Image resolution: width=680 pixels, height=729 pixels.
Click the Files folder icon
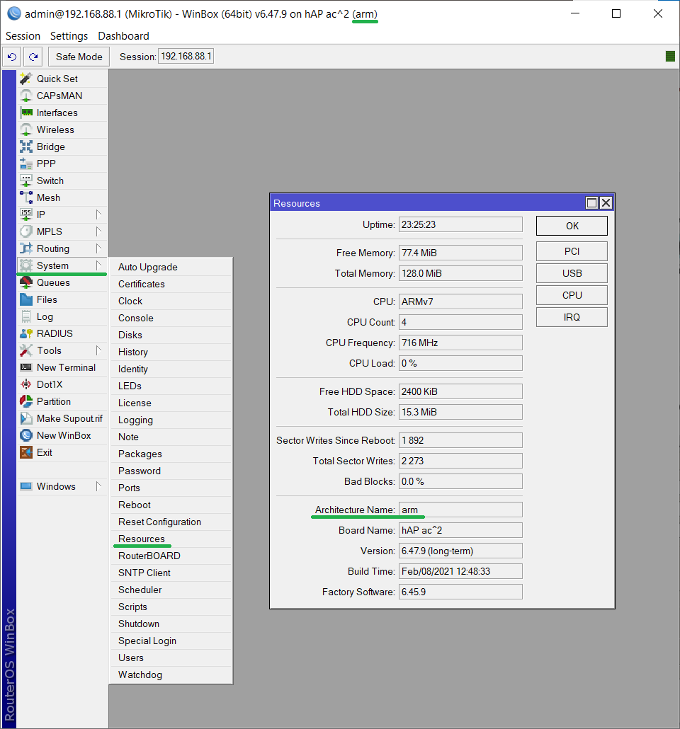[26, 299]
